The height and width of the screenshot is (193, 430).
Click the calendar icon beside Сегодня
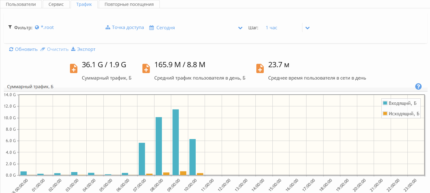pos(152,28)
